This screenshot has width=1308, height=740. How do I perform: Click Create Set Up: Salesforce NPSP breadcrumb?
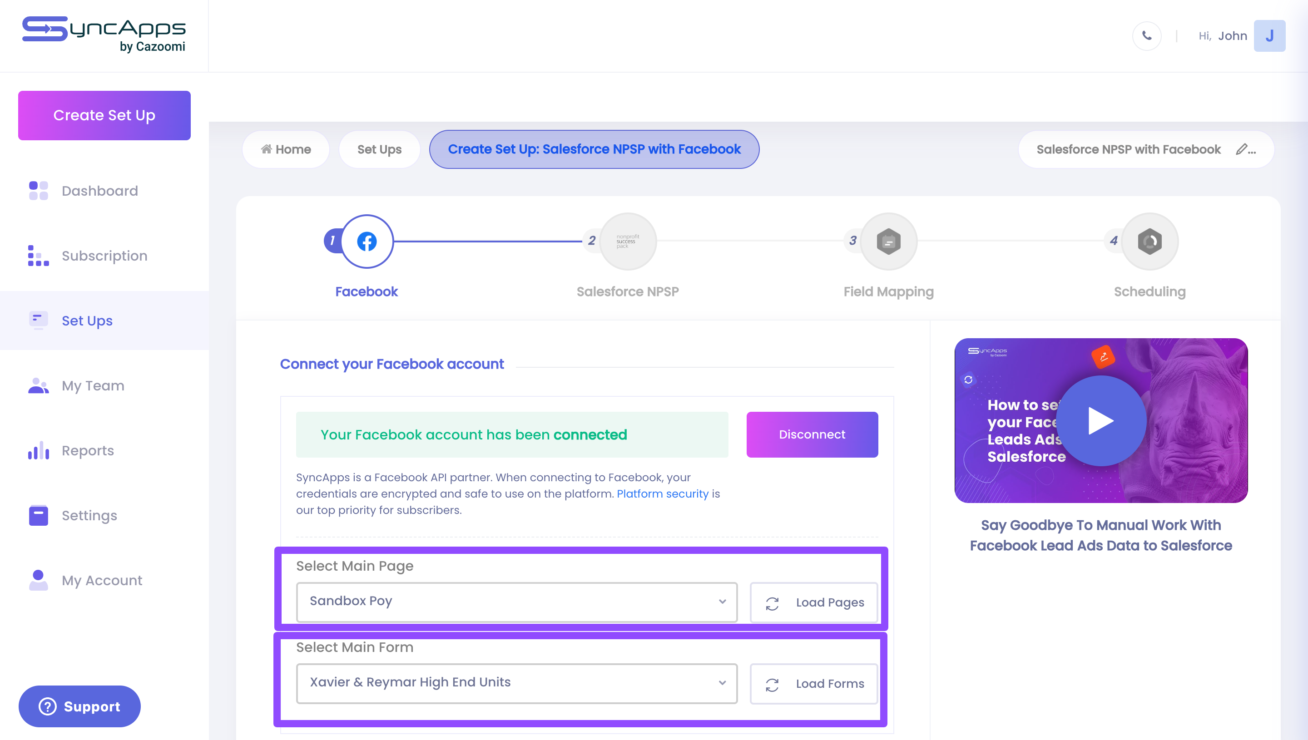pyautogui.click(x=594, y=149)
